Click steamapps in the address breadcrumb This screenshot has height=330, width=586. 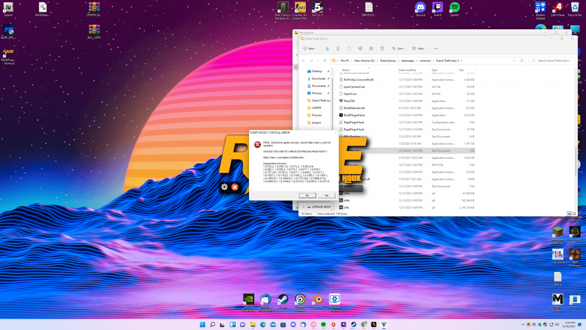(x=407, y=60)
